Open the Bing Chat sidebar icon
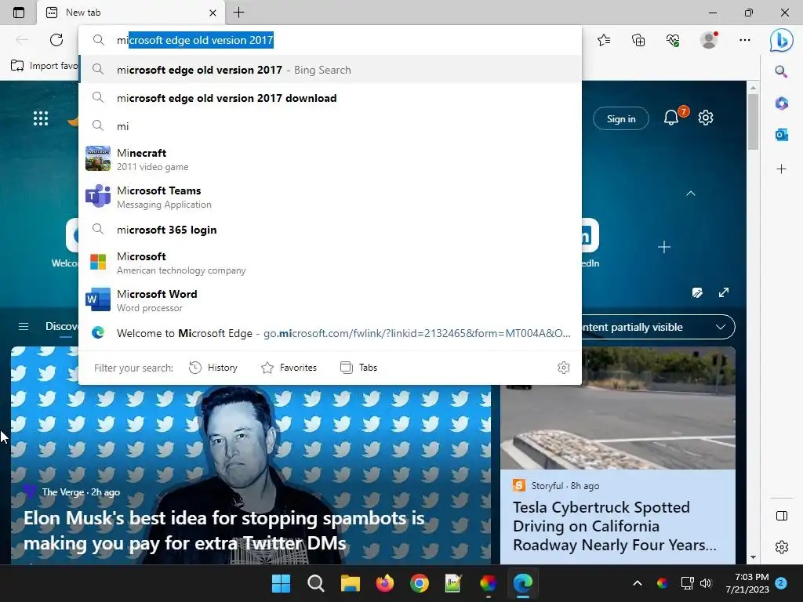The image size is (803, 602). (782, 40)
